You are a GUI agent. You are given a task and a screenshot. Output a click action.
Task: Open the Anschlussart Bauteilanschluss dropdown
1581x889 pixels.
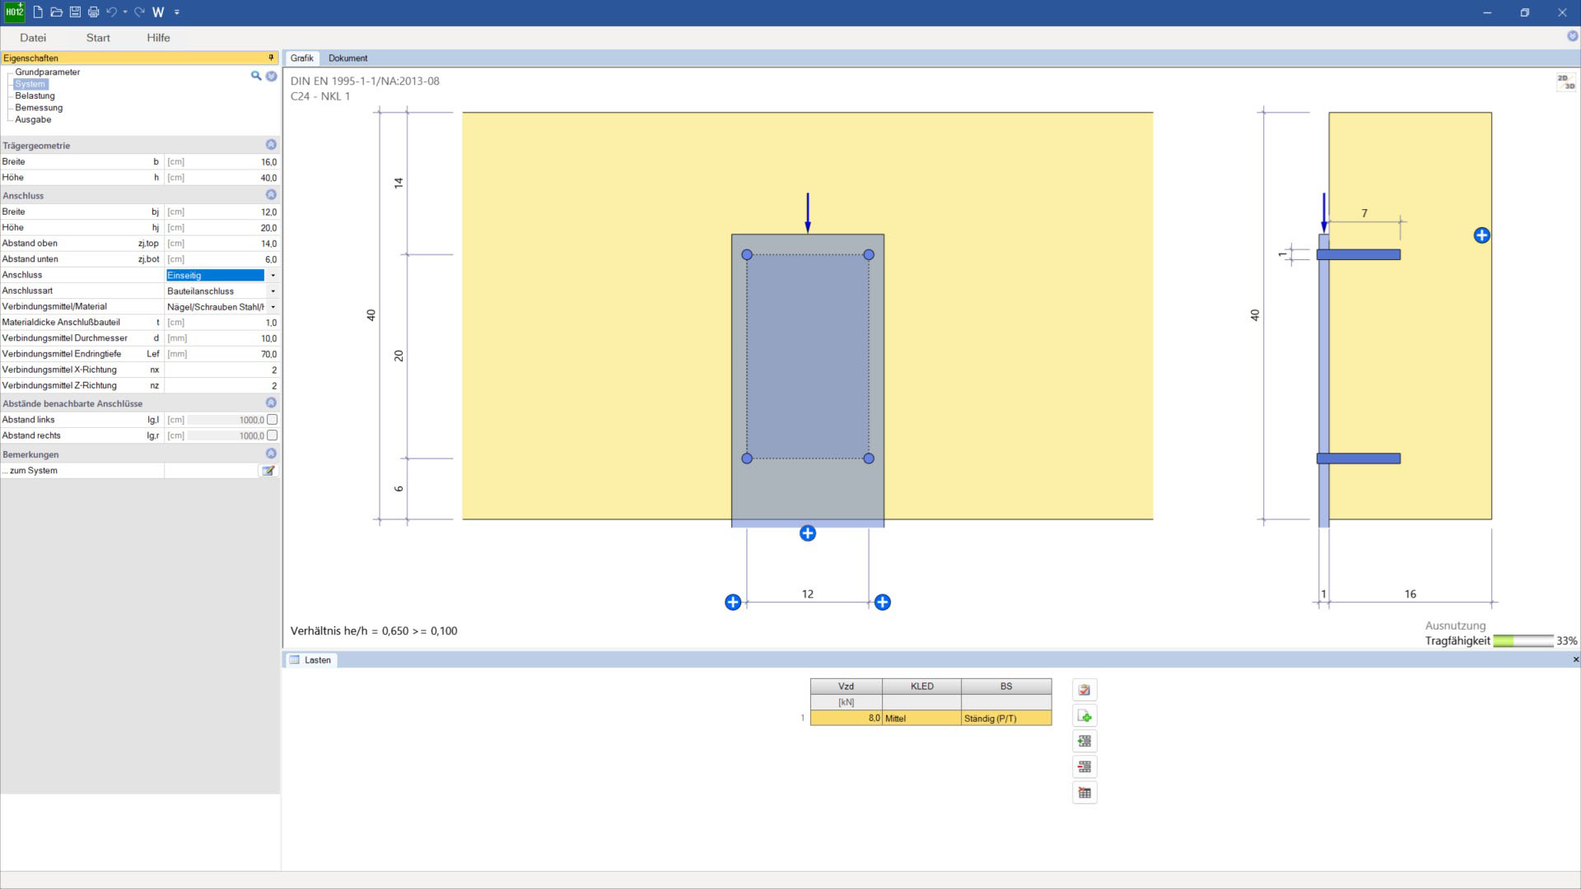273,291
